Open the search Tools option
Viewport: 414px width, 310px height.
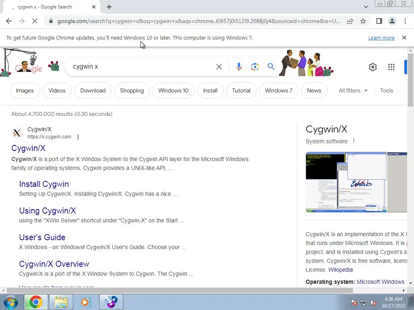387,90
